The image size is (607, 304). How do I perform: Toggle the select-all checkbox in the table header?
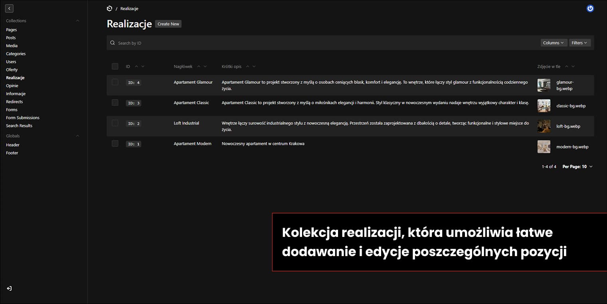click(x=115, y=66)
